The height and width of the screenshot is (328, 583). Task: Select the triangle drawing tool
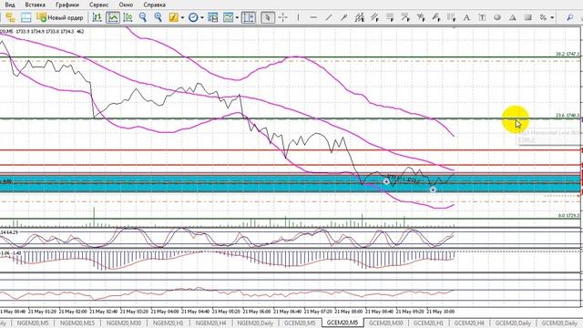coord(513,17)
